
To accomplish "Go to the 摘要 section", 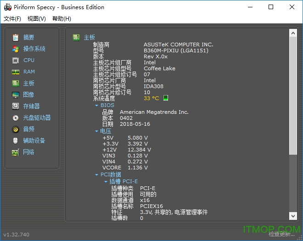I will pyautogui.click(x=28, y=37).
